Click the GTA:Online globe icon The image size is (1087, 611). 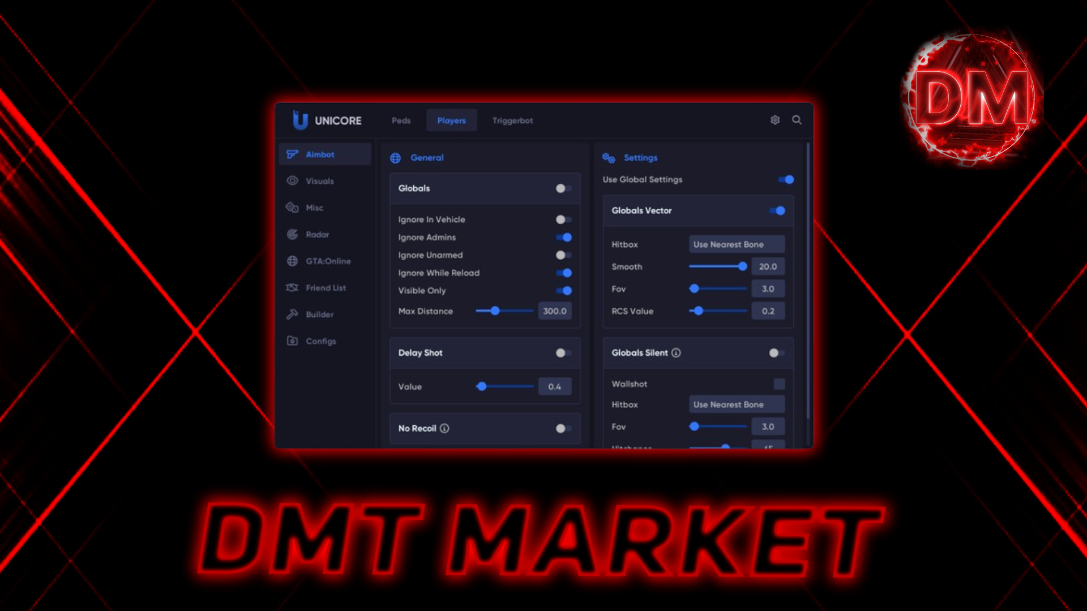292,261
